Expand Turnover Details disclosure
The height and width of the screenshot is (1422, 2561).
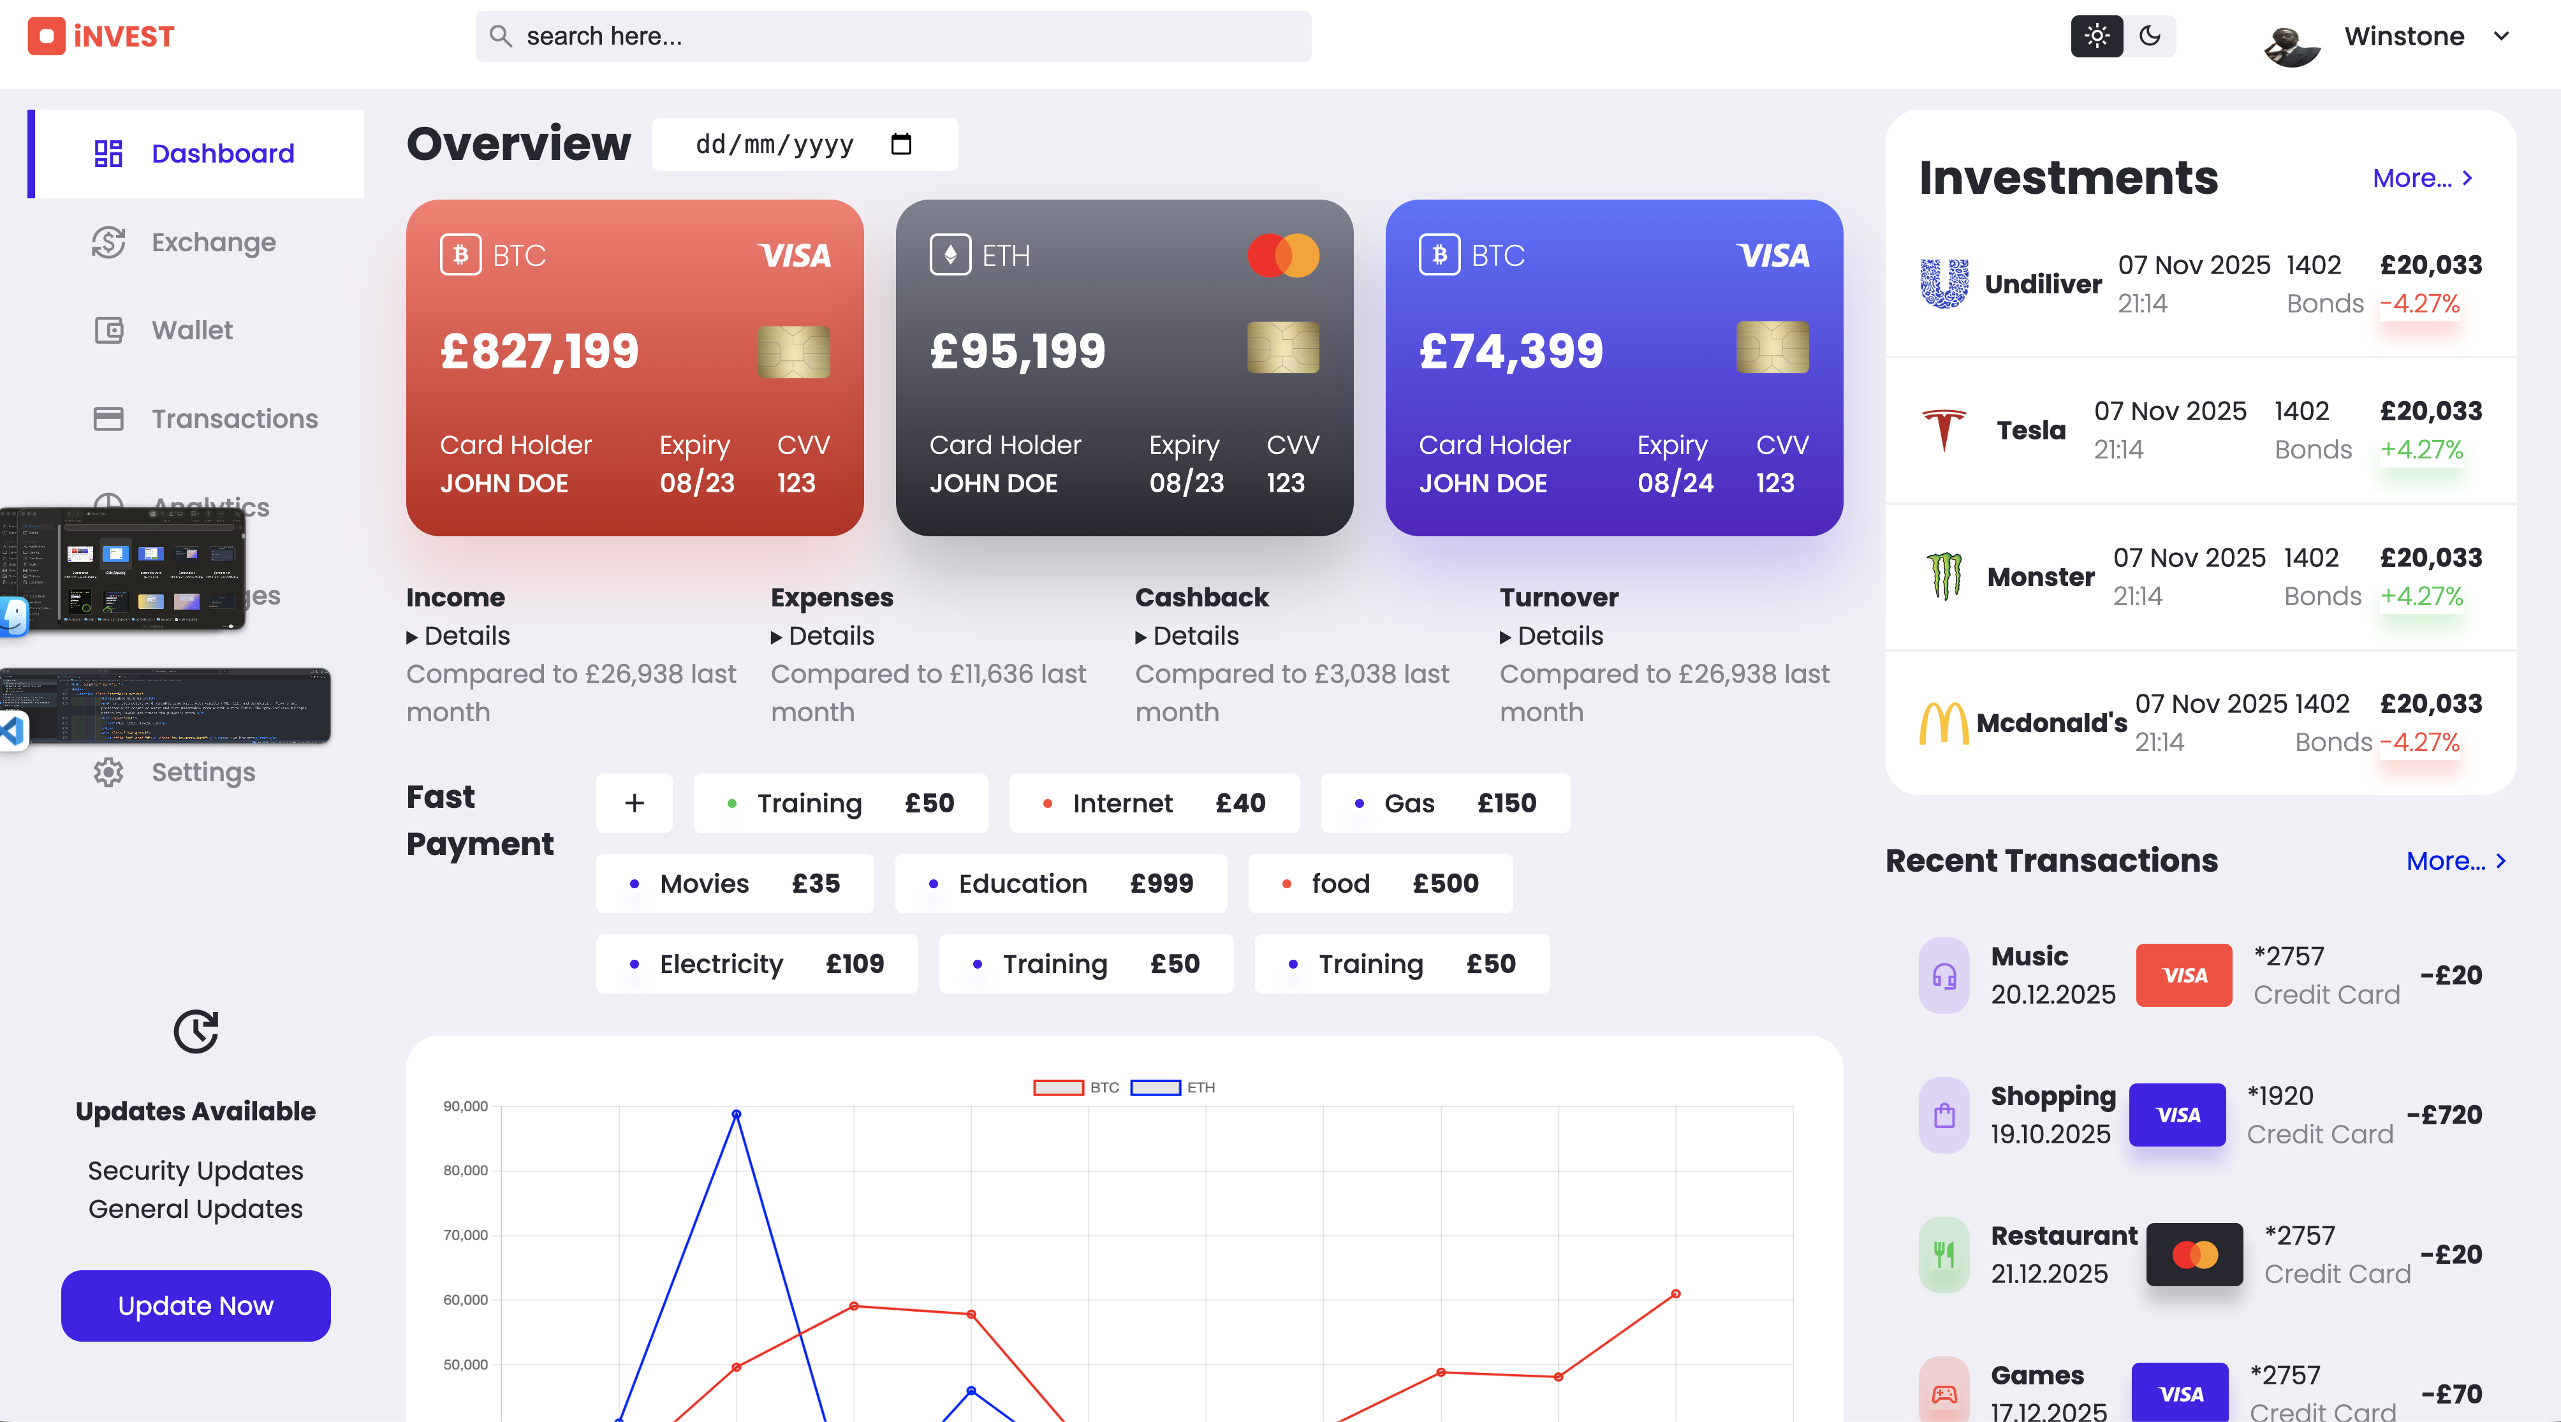[1551, 635]
